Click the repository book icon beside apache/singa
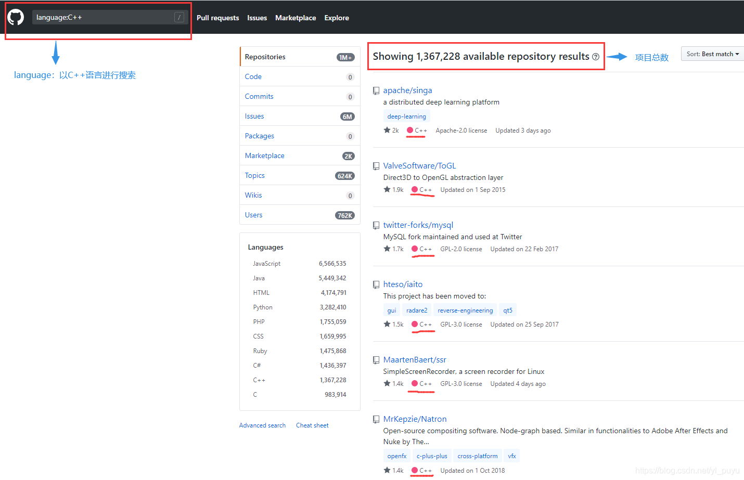Viewport: 744px width, 480px height. (x=376, y=90)
